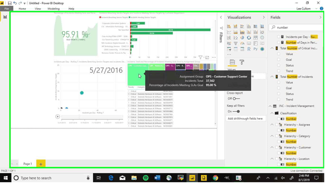
Task: Choose the Map visual globe icon
Action: [x=262, y=38]
